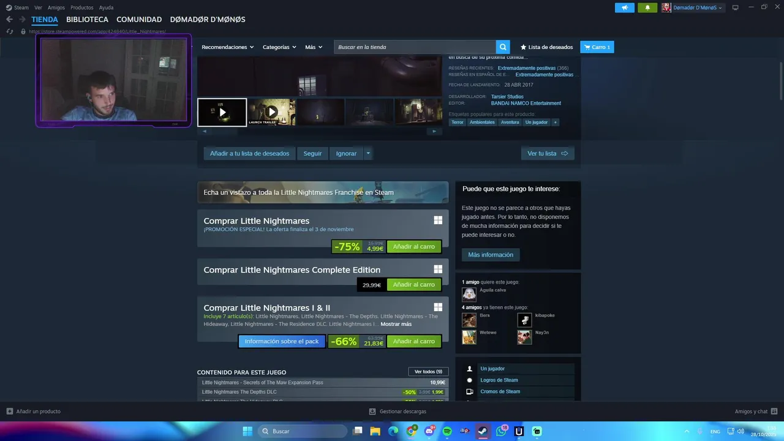Click the Ver tu lista button
Viewport: 784px width, 441px height.
point(548,154)
